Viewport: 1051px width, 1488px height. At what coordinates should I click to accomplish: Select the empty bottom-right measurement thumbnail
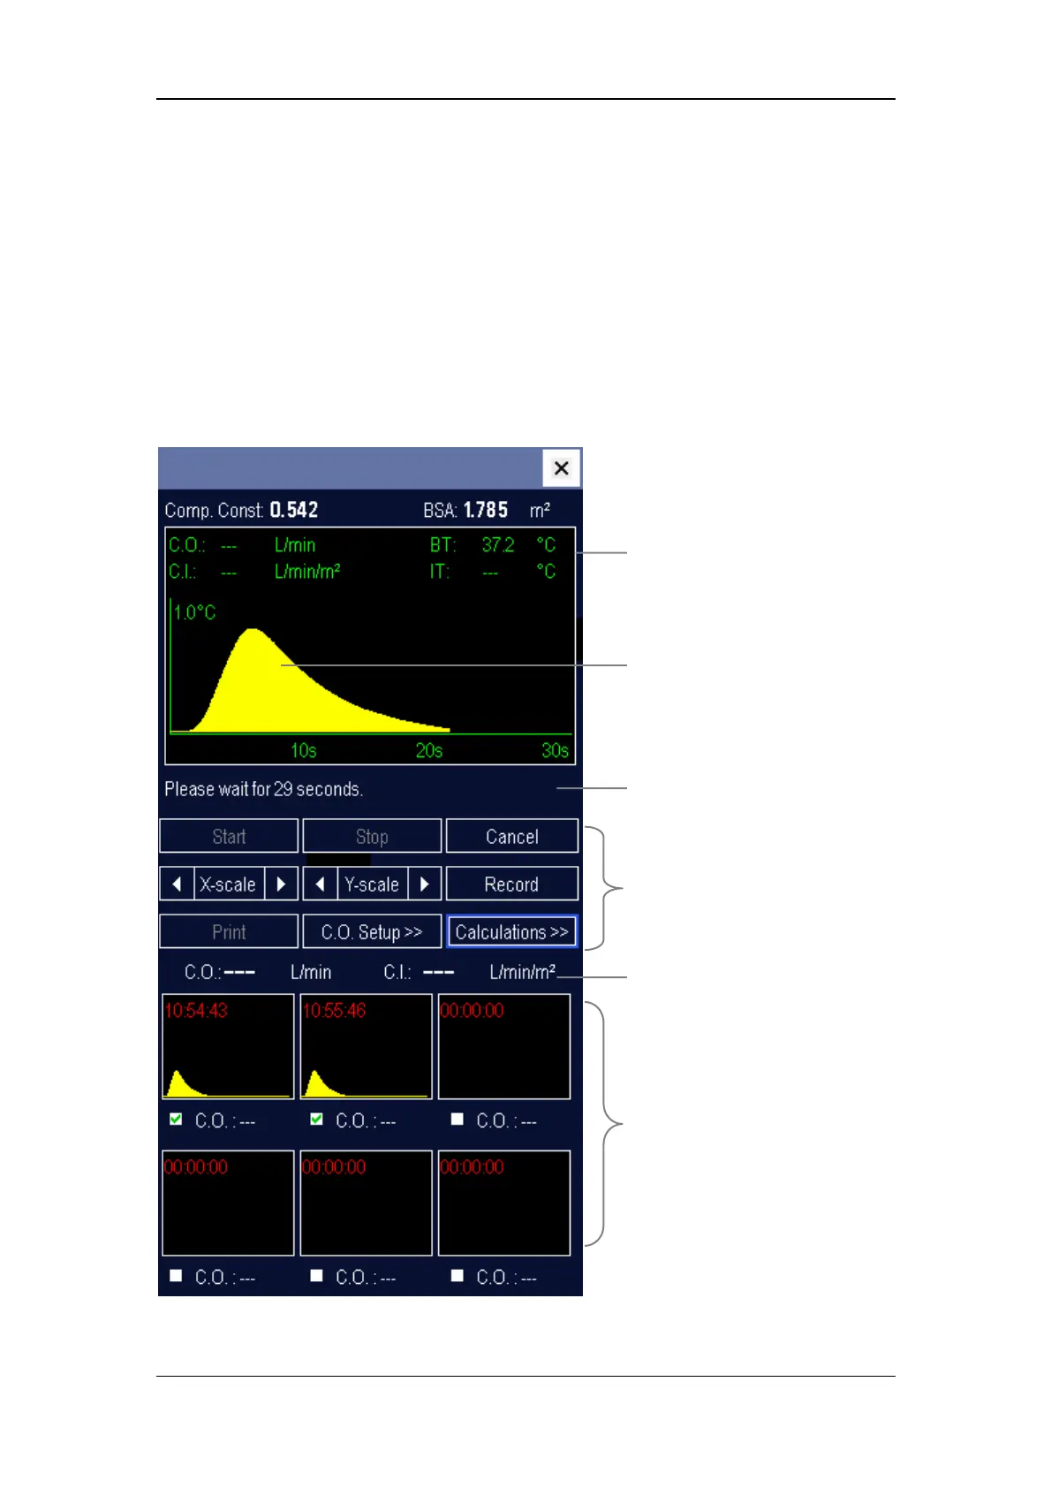click(x=504, y=1203)
